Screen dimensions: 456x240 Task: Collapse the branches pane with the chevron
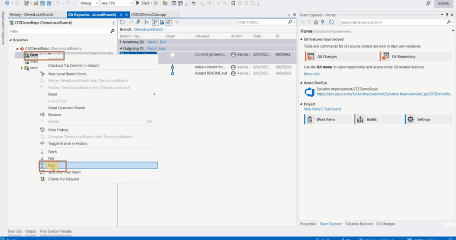click(114, 23)
